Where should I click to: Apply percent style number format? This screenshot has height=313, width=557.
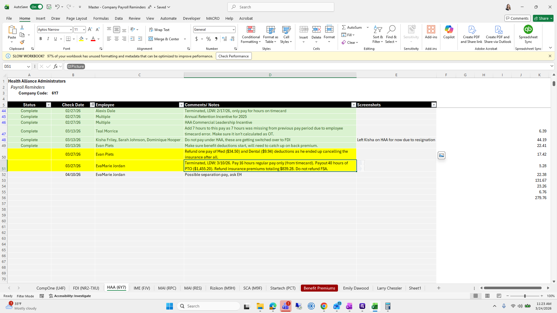209,39
